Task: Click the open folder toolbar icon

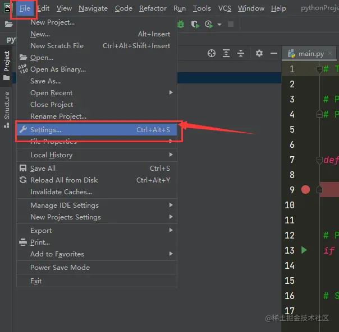Action: point(8,24)
